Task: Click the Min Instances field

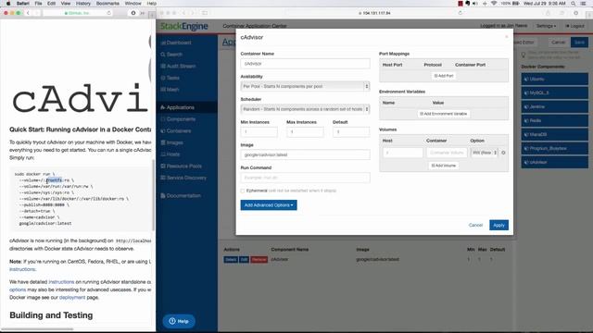Action: point(259,132)
